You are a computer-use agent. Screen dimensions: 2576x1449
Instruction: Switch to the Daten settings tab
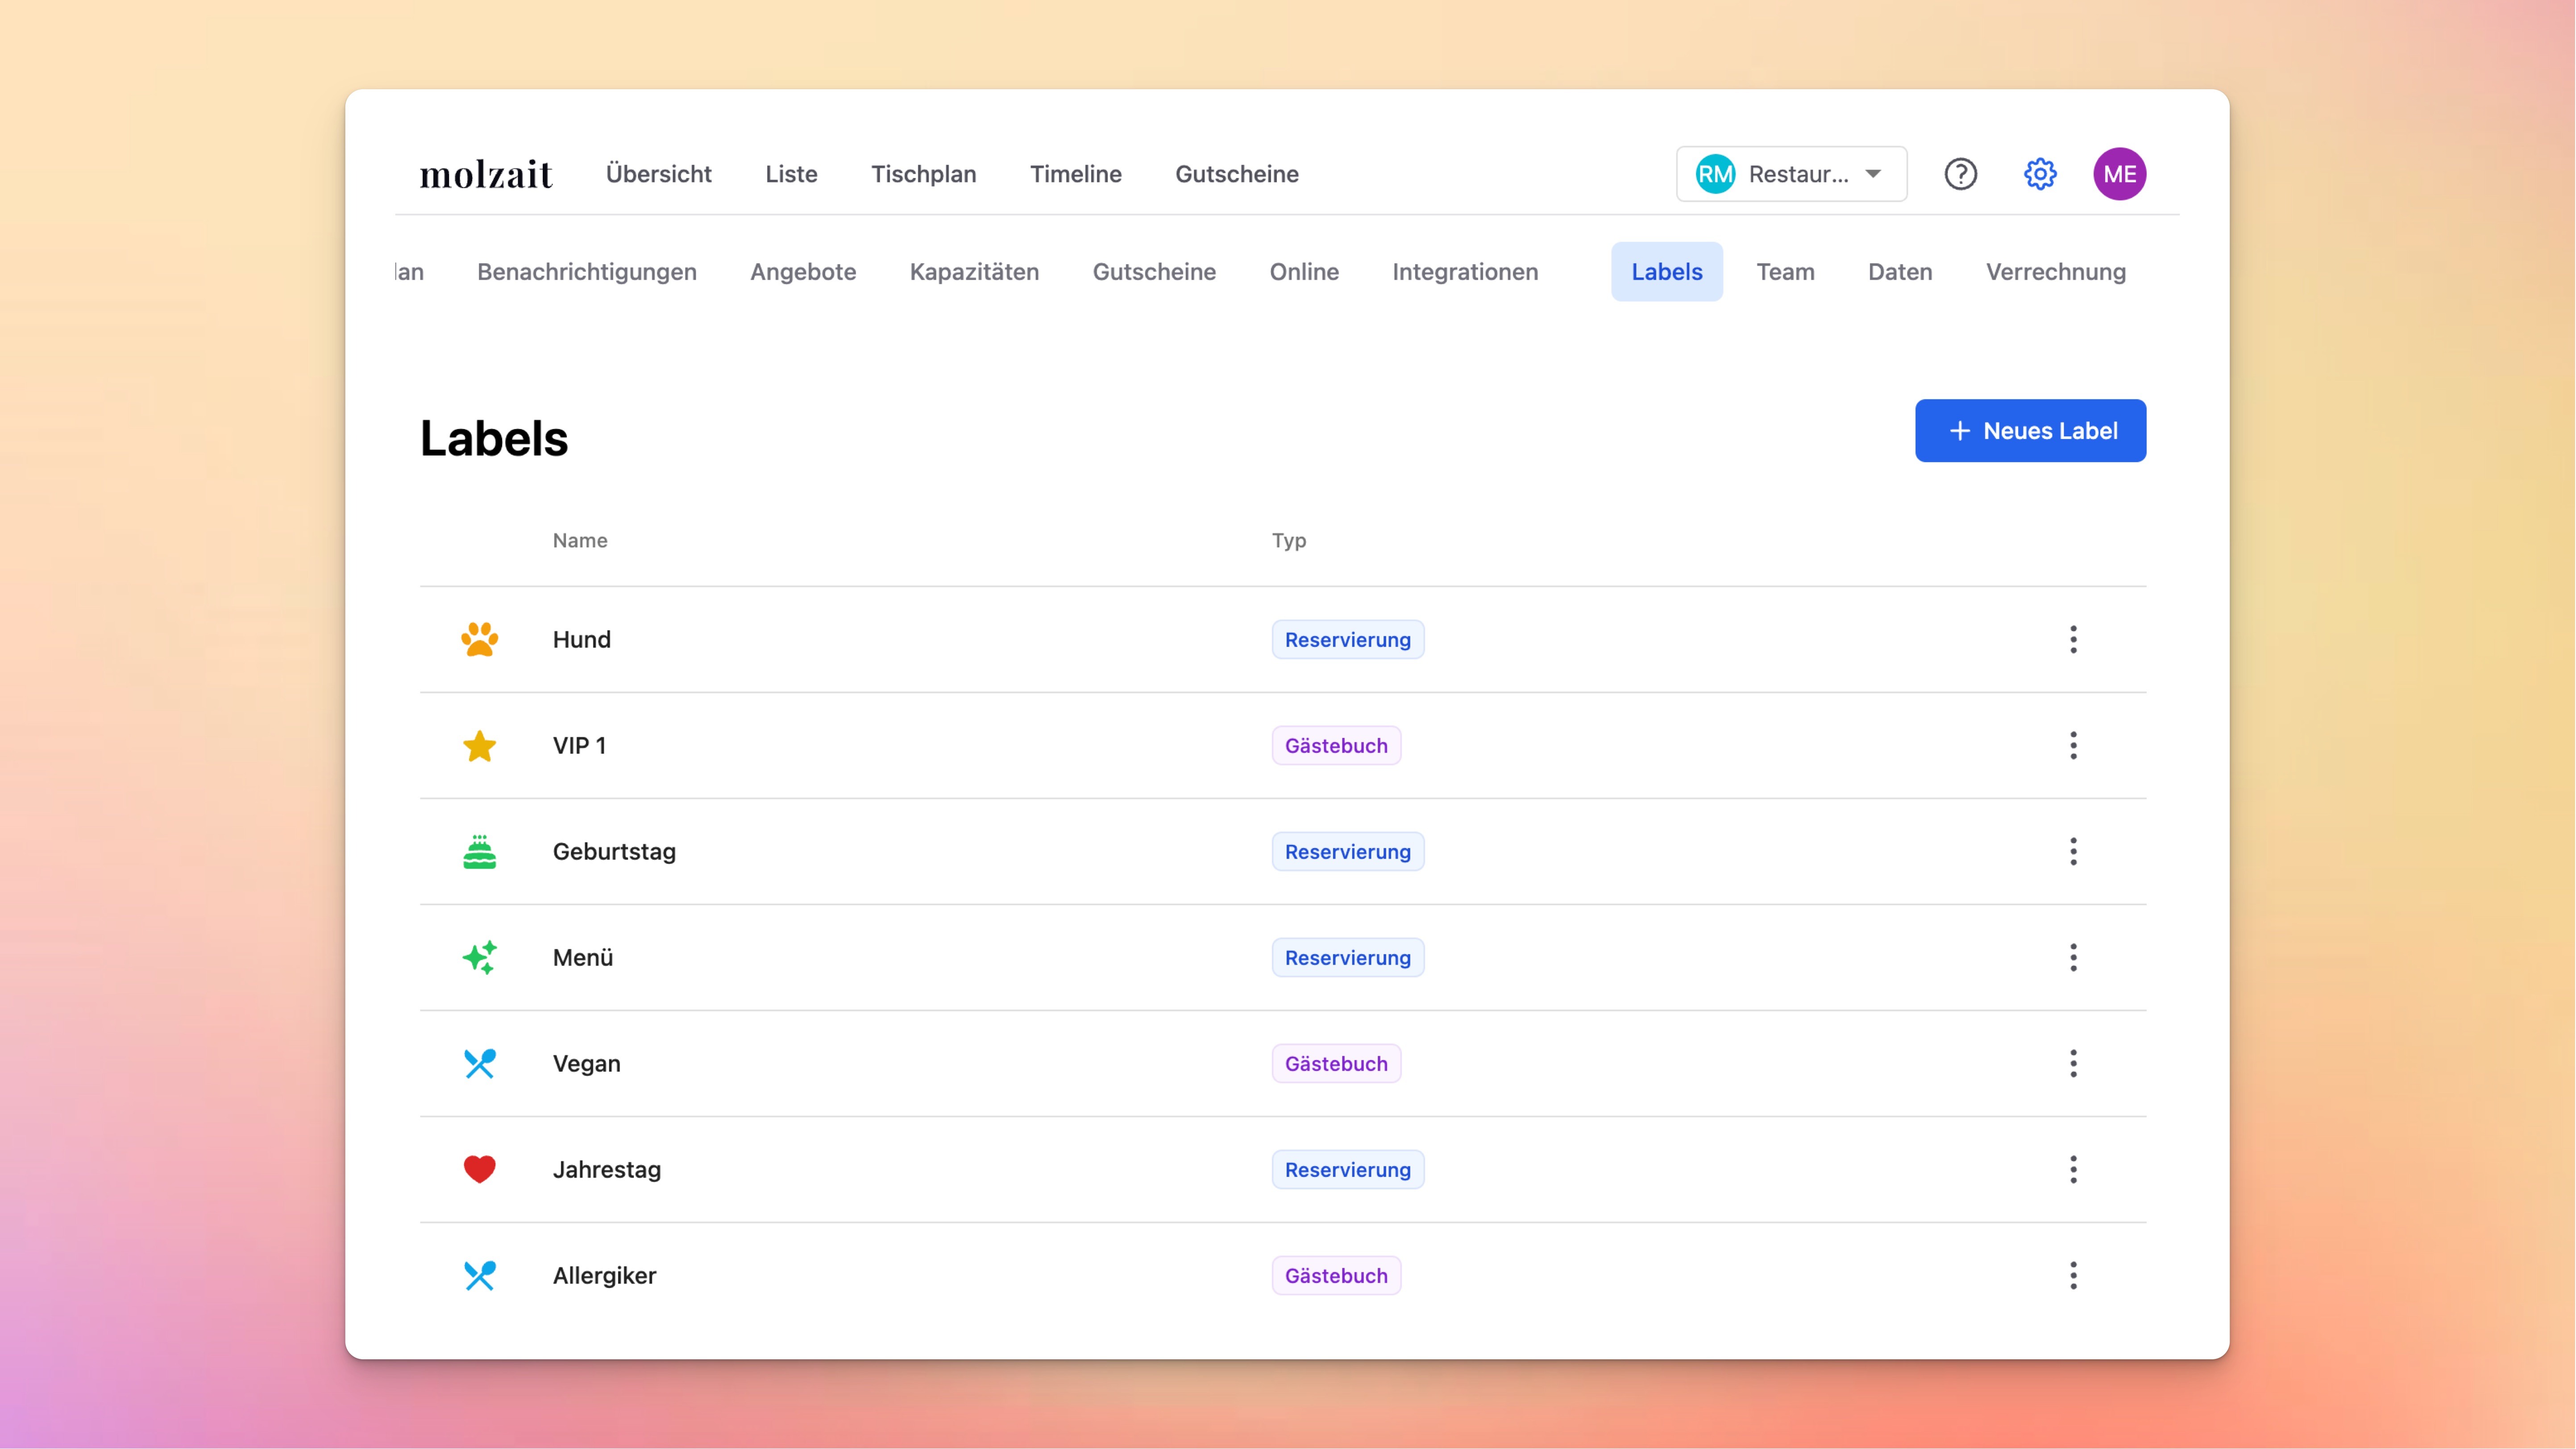pos(1900,272)
